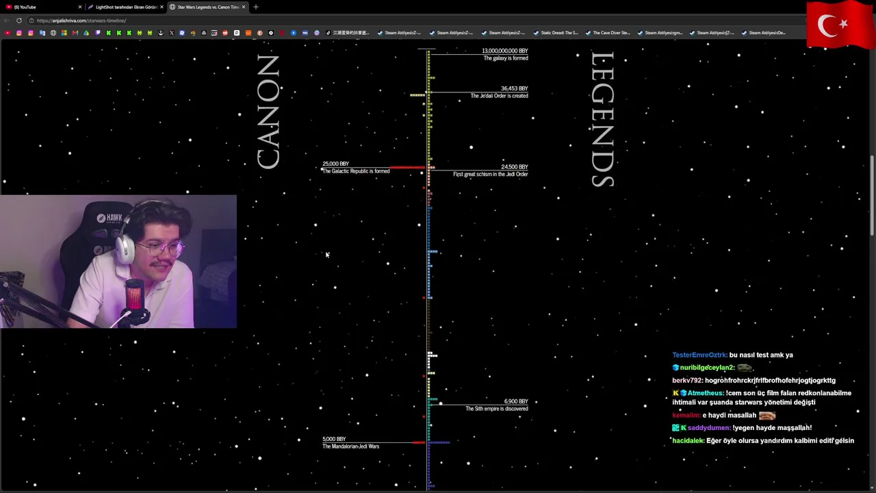The height and width of the screenshot is (493, 876).
Task: Select First great schism in Jedi Order
Action: click(490, 170)
